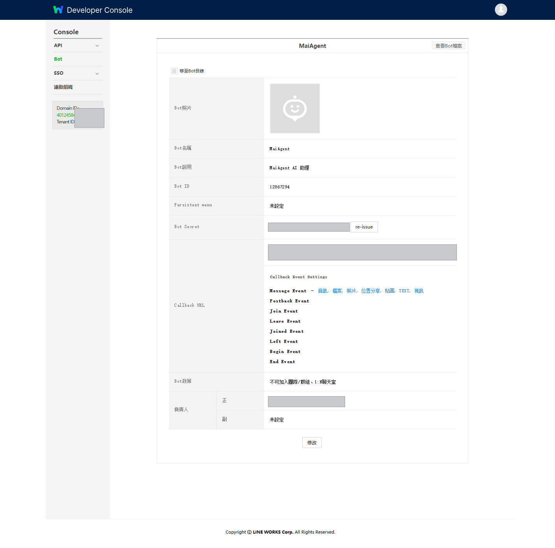Click the 位置分享 message event link
This screenshot has height=548, width=555.
pyautogui.click(x=370, y=291)
